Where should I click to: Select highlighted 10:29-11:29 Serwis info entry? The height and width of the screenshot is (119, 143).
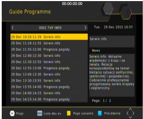(49, 37)
